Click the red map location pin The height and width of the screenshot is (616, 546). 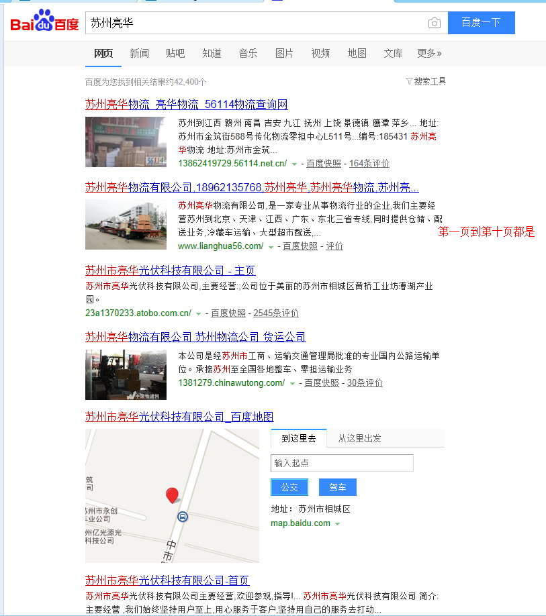point(172,495)
